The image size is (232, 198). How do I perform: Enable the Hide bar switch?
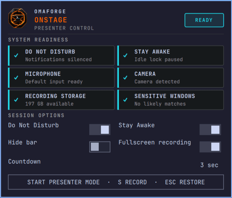click(x=100, y=147)
